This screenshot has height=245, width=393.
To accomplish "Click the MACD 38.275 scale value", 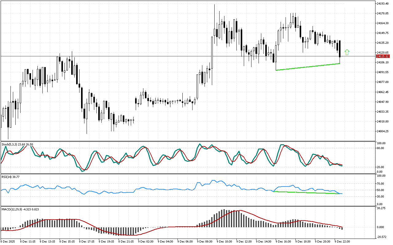I will pos(381,208).
